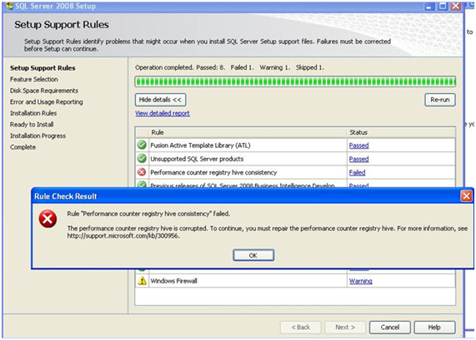
Task: Open Passed status link for Unsupported SQL Server products
Action: [358, 159]
